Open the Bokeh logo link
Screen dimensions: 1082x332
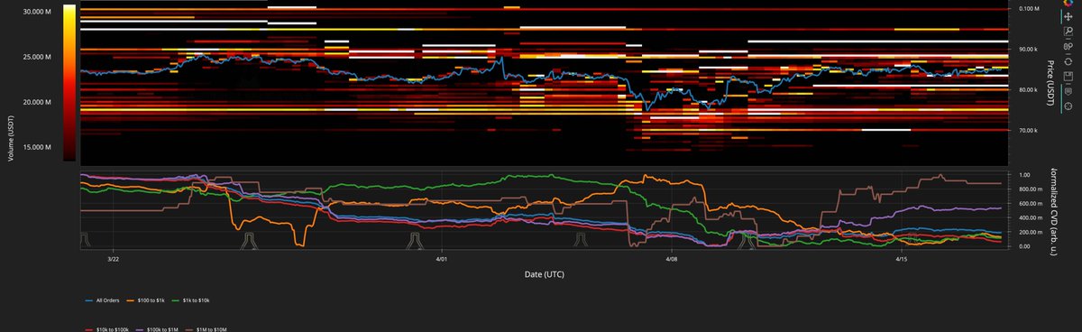coord(1068,3)
